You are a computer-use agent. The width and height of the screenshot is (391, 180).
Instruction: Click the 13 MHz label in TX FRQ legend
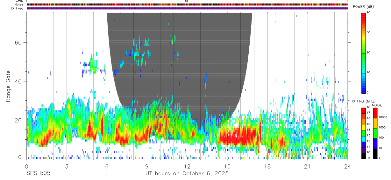pyautogui.click(x=368, y=135)
